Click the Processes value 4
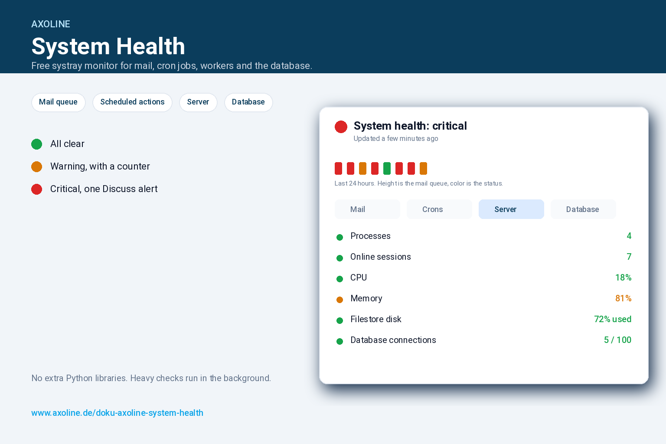The width and height of the screenshot is (666, 444). [629, 236]
